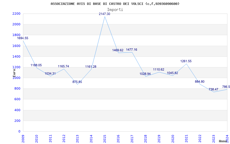Click the x-axis year 2010
Viewport: 230px width, 144px height.
pyautogui.click(x=37, y=139)
